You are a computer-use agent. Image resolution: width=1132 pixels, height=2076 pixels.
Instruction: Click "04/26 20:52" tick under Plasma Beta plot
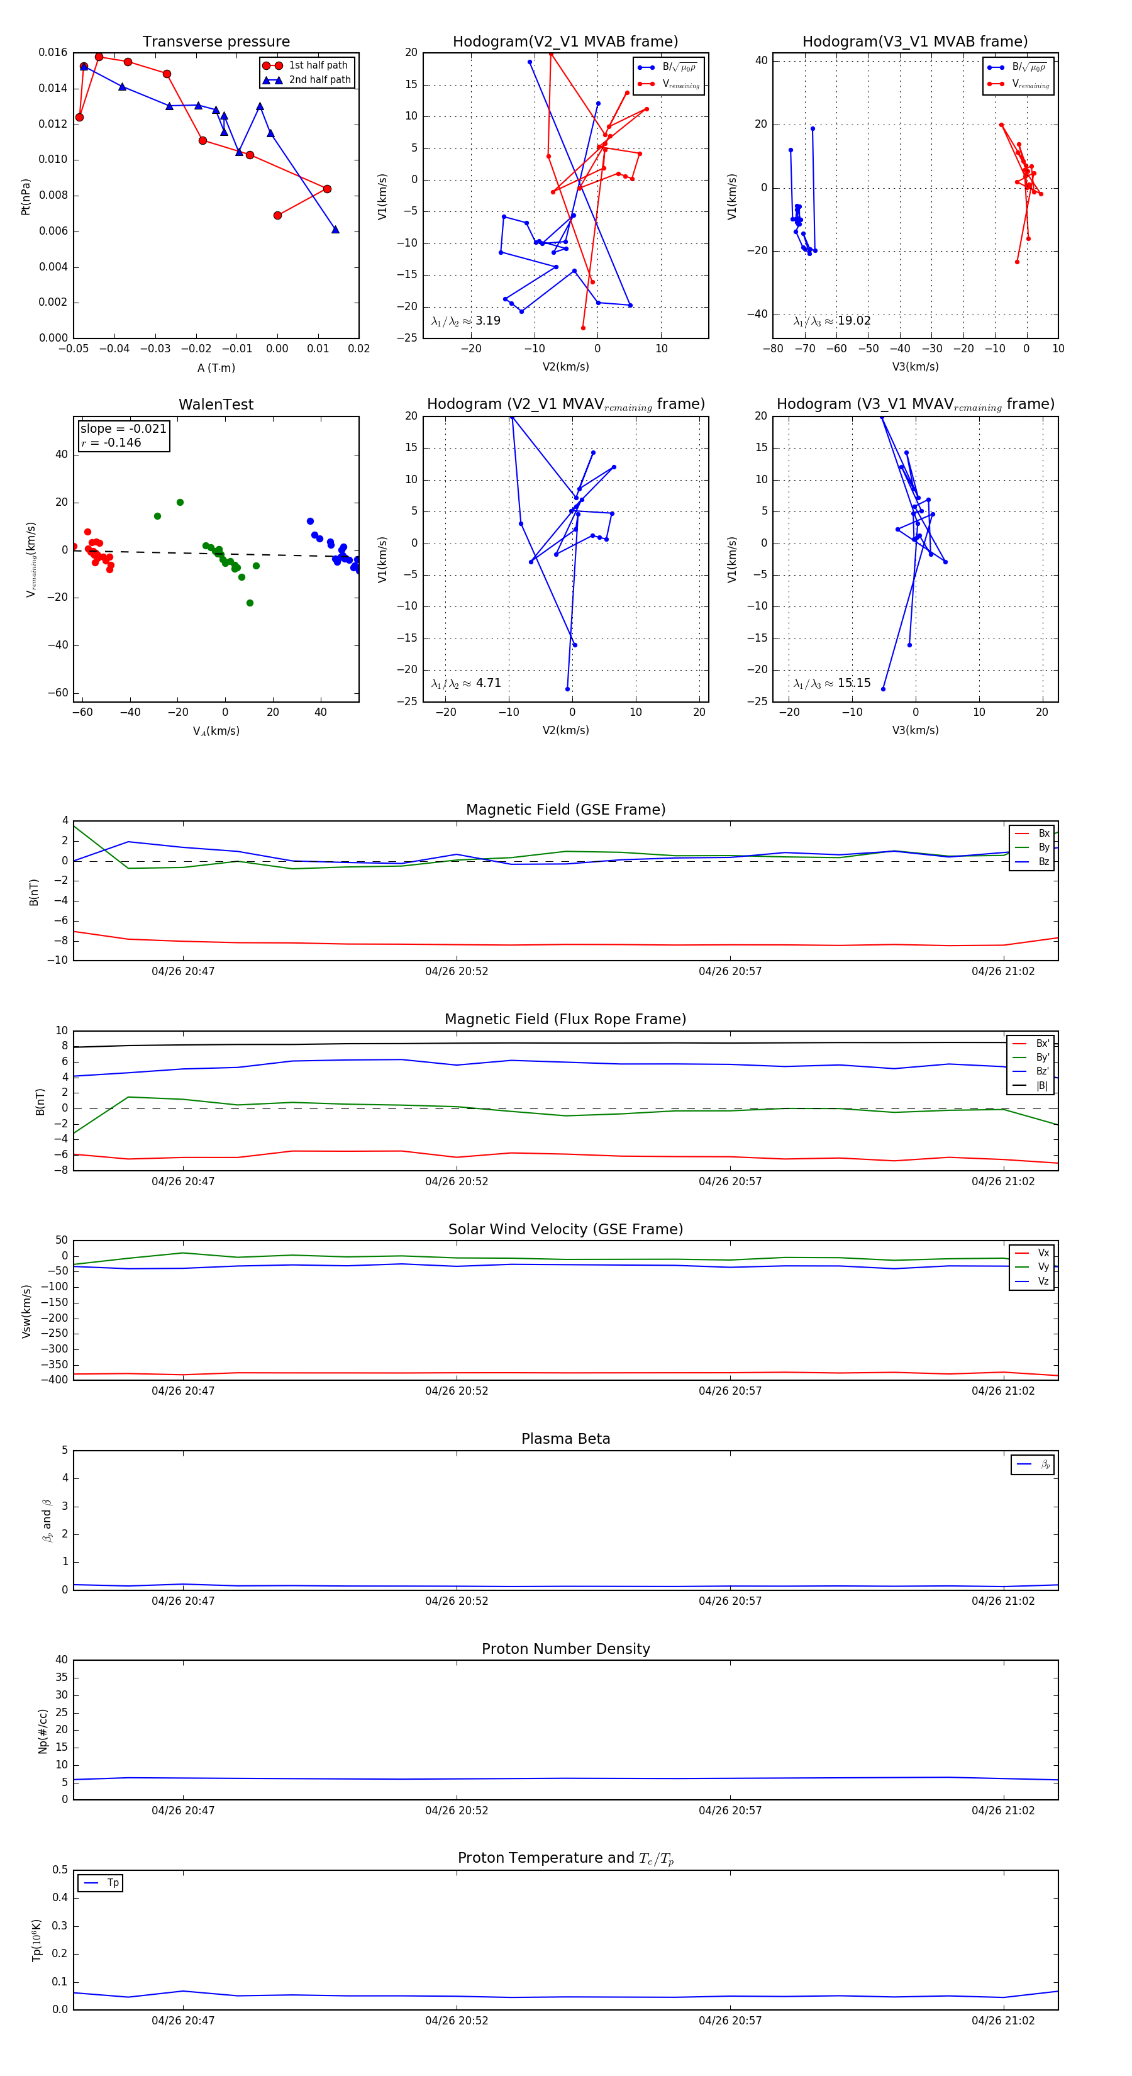[x=456, y=1601]
